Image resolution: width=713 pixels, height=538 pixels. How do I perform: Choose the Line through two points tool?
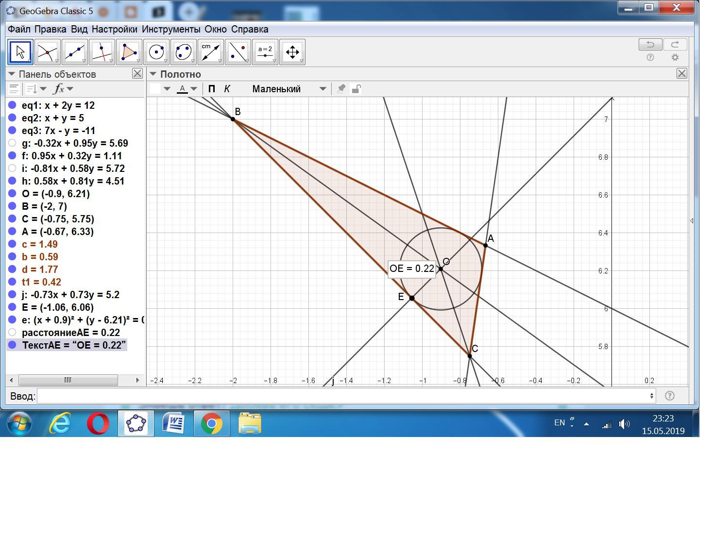pos(74,52)
